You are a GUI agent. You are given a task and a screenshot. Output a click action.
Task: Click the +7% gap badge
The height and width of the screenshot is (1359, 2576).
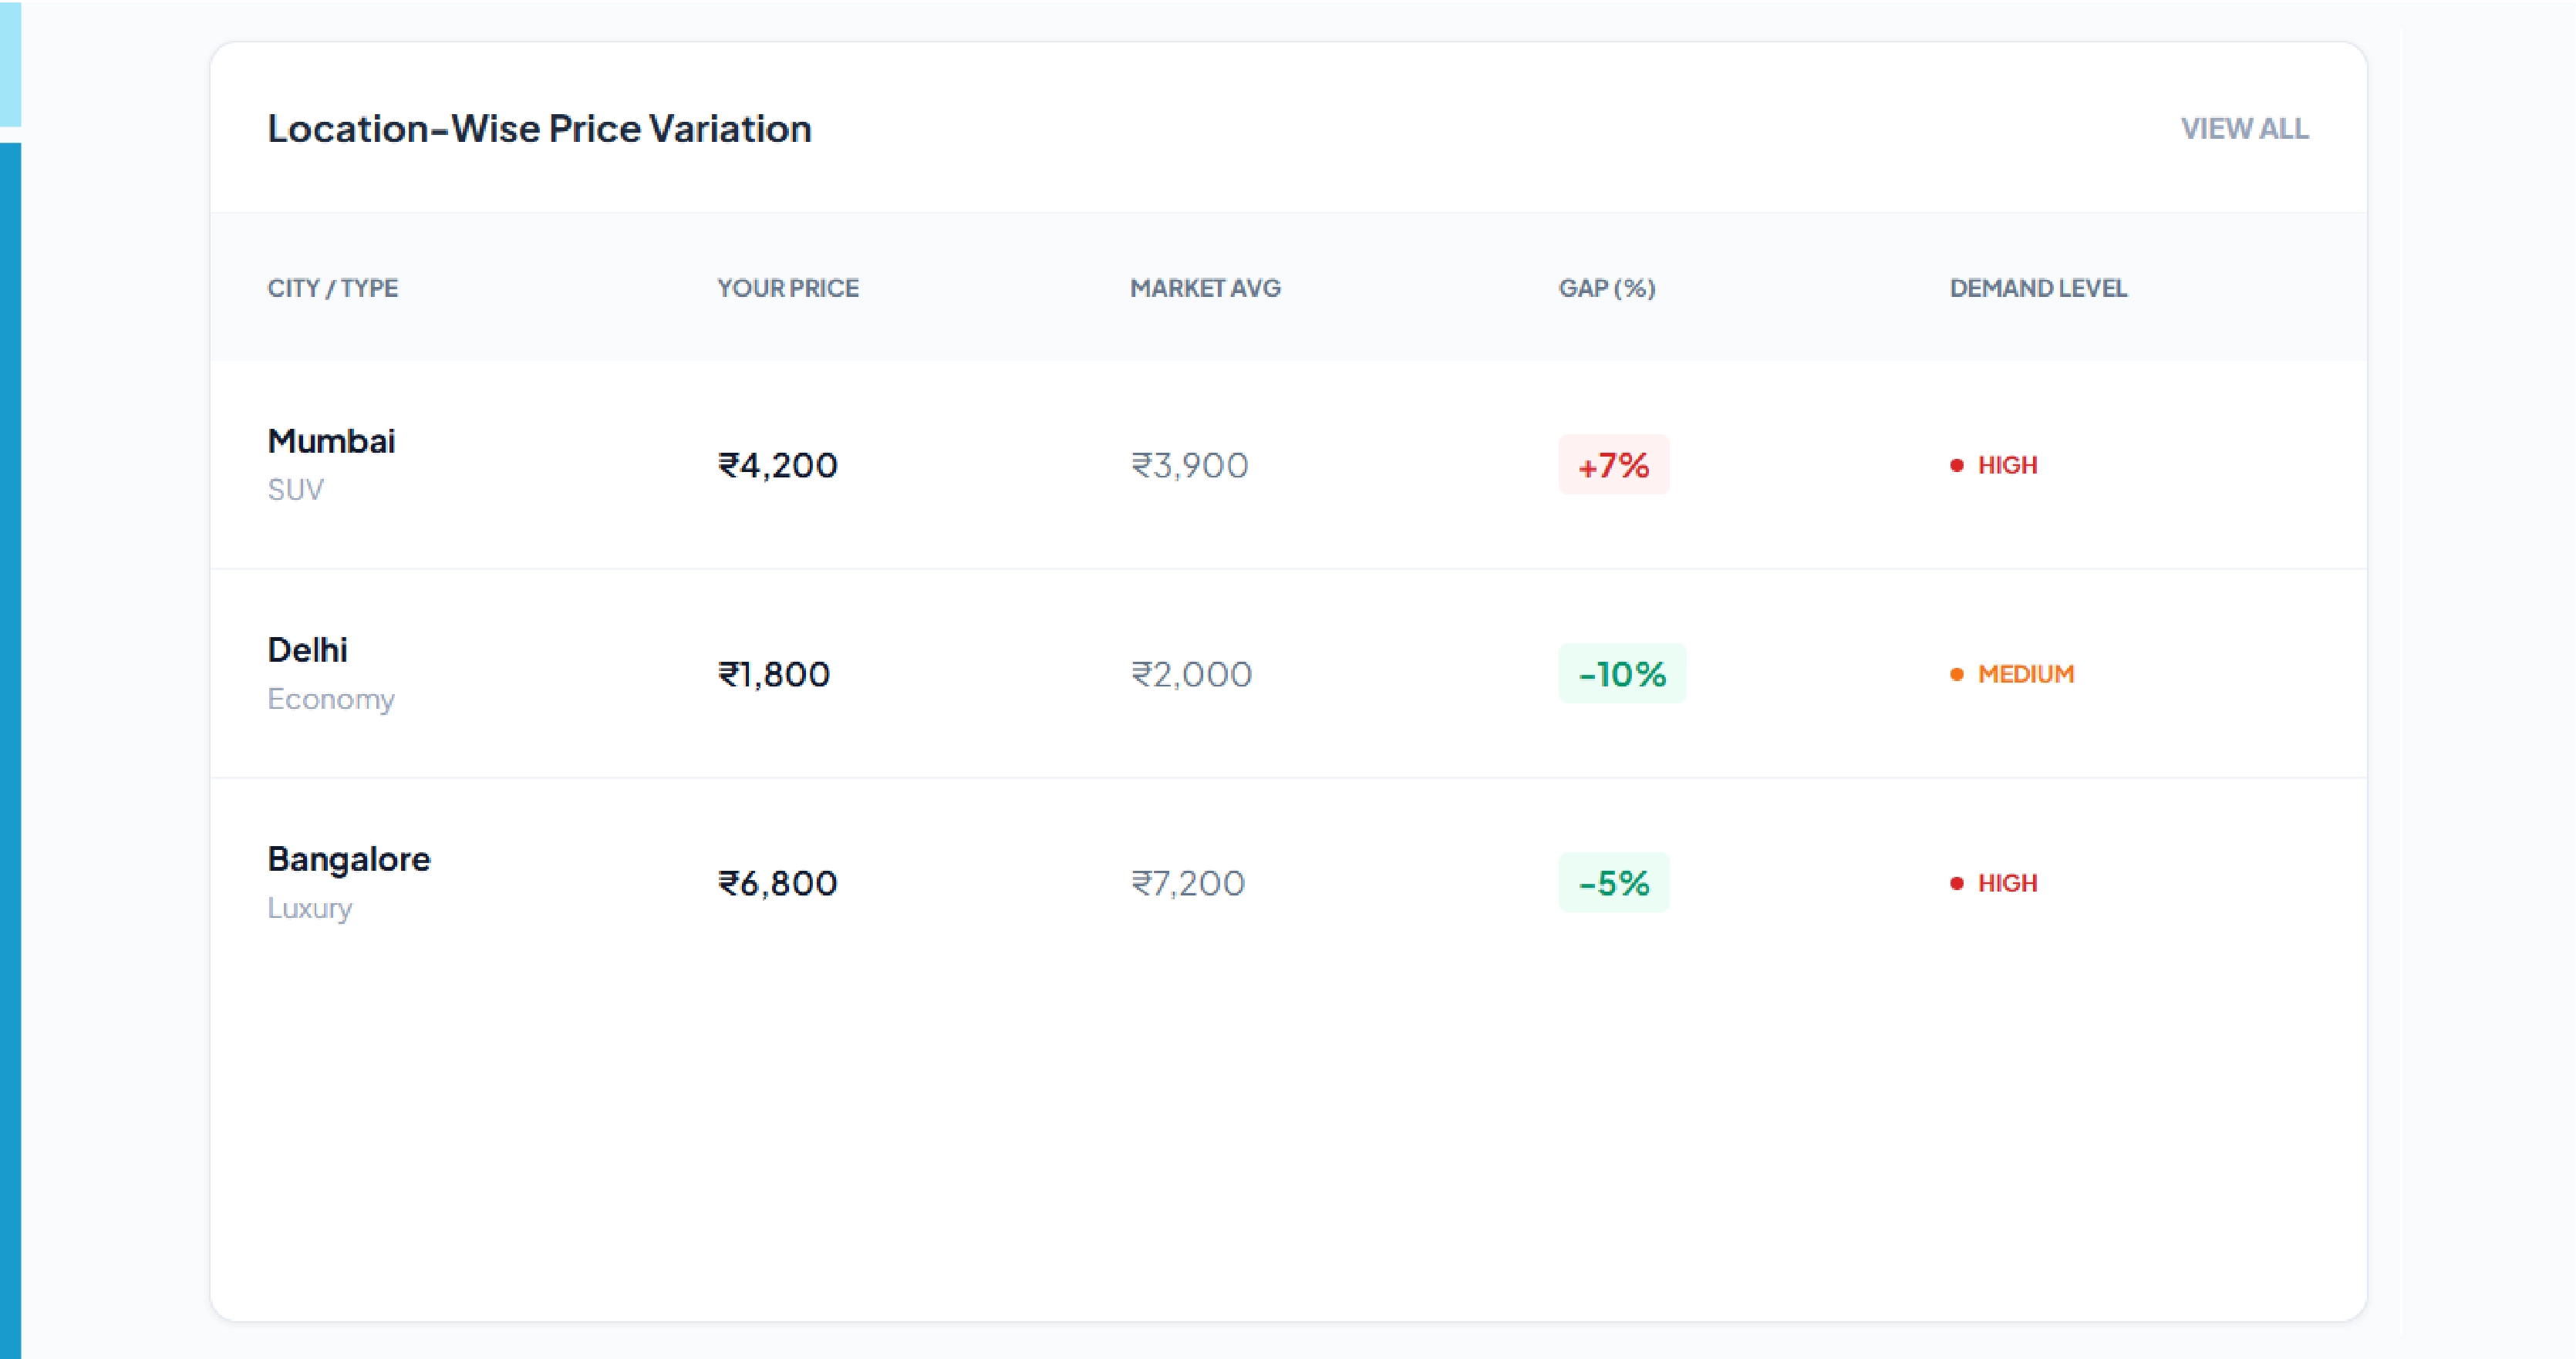[x=1613, y=465]
